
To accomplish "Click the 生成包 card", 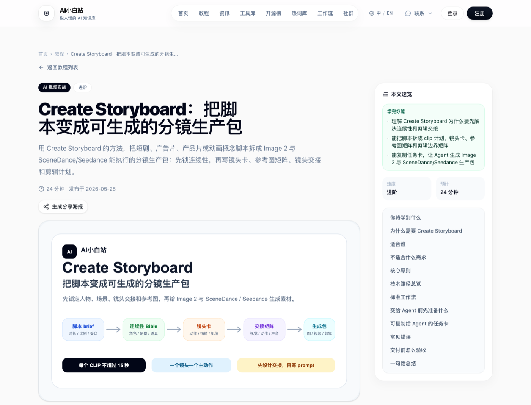I will click(319, 330).
